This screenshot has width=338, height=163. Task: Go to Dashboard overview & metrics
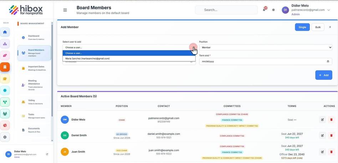pos(34,37)
